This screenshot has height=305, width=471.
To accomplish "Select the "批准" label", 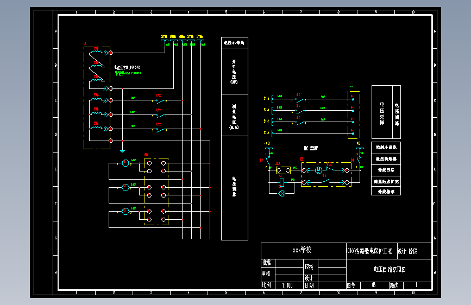I will tap(266, 263).
